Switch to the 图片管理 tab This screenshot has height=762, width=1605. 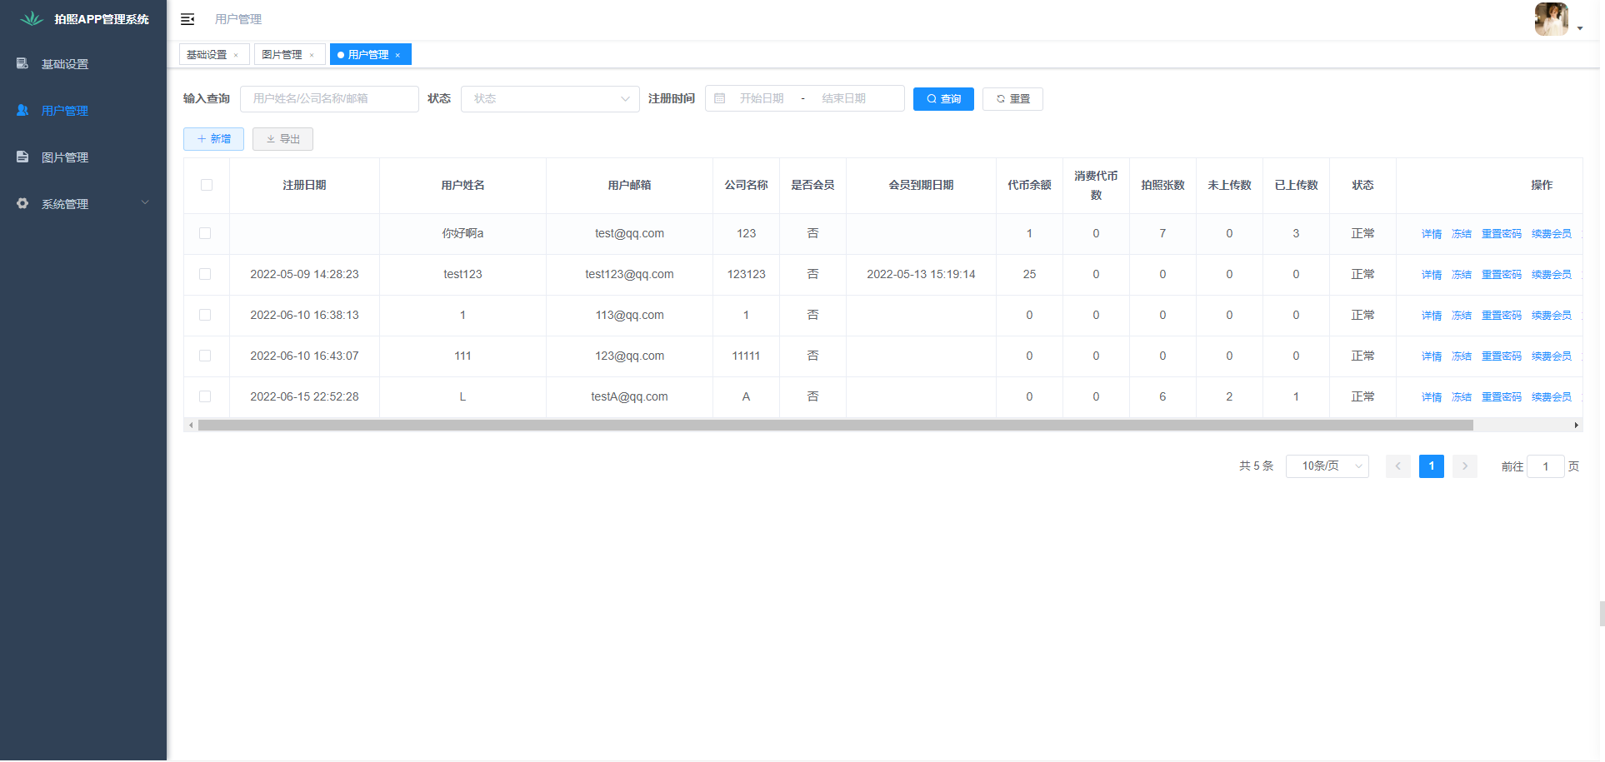[282, 55]
